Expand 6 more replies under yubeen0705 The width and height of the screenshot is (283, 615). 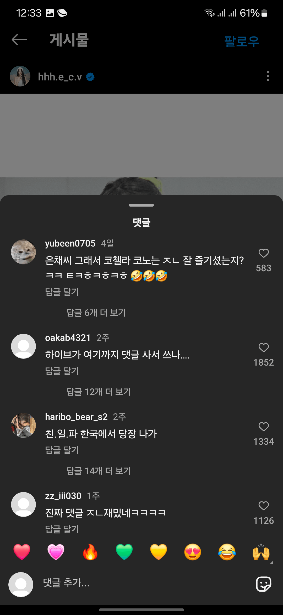pos(96,313)
